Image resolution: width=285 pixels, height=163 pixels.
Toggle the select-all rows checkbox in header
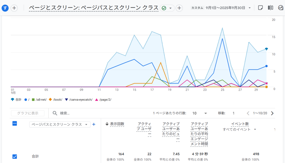(15, 124)
